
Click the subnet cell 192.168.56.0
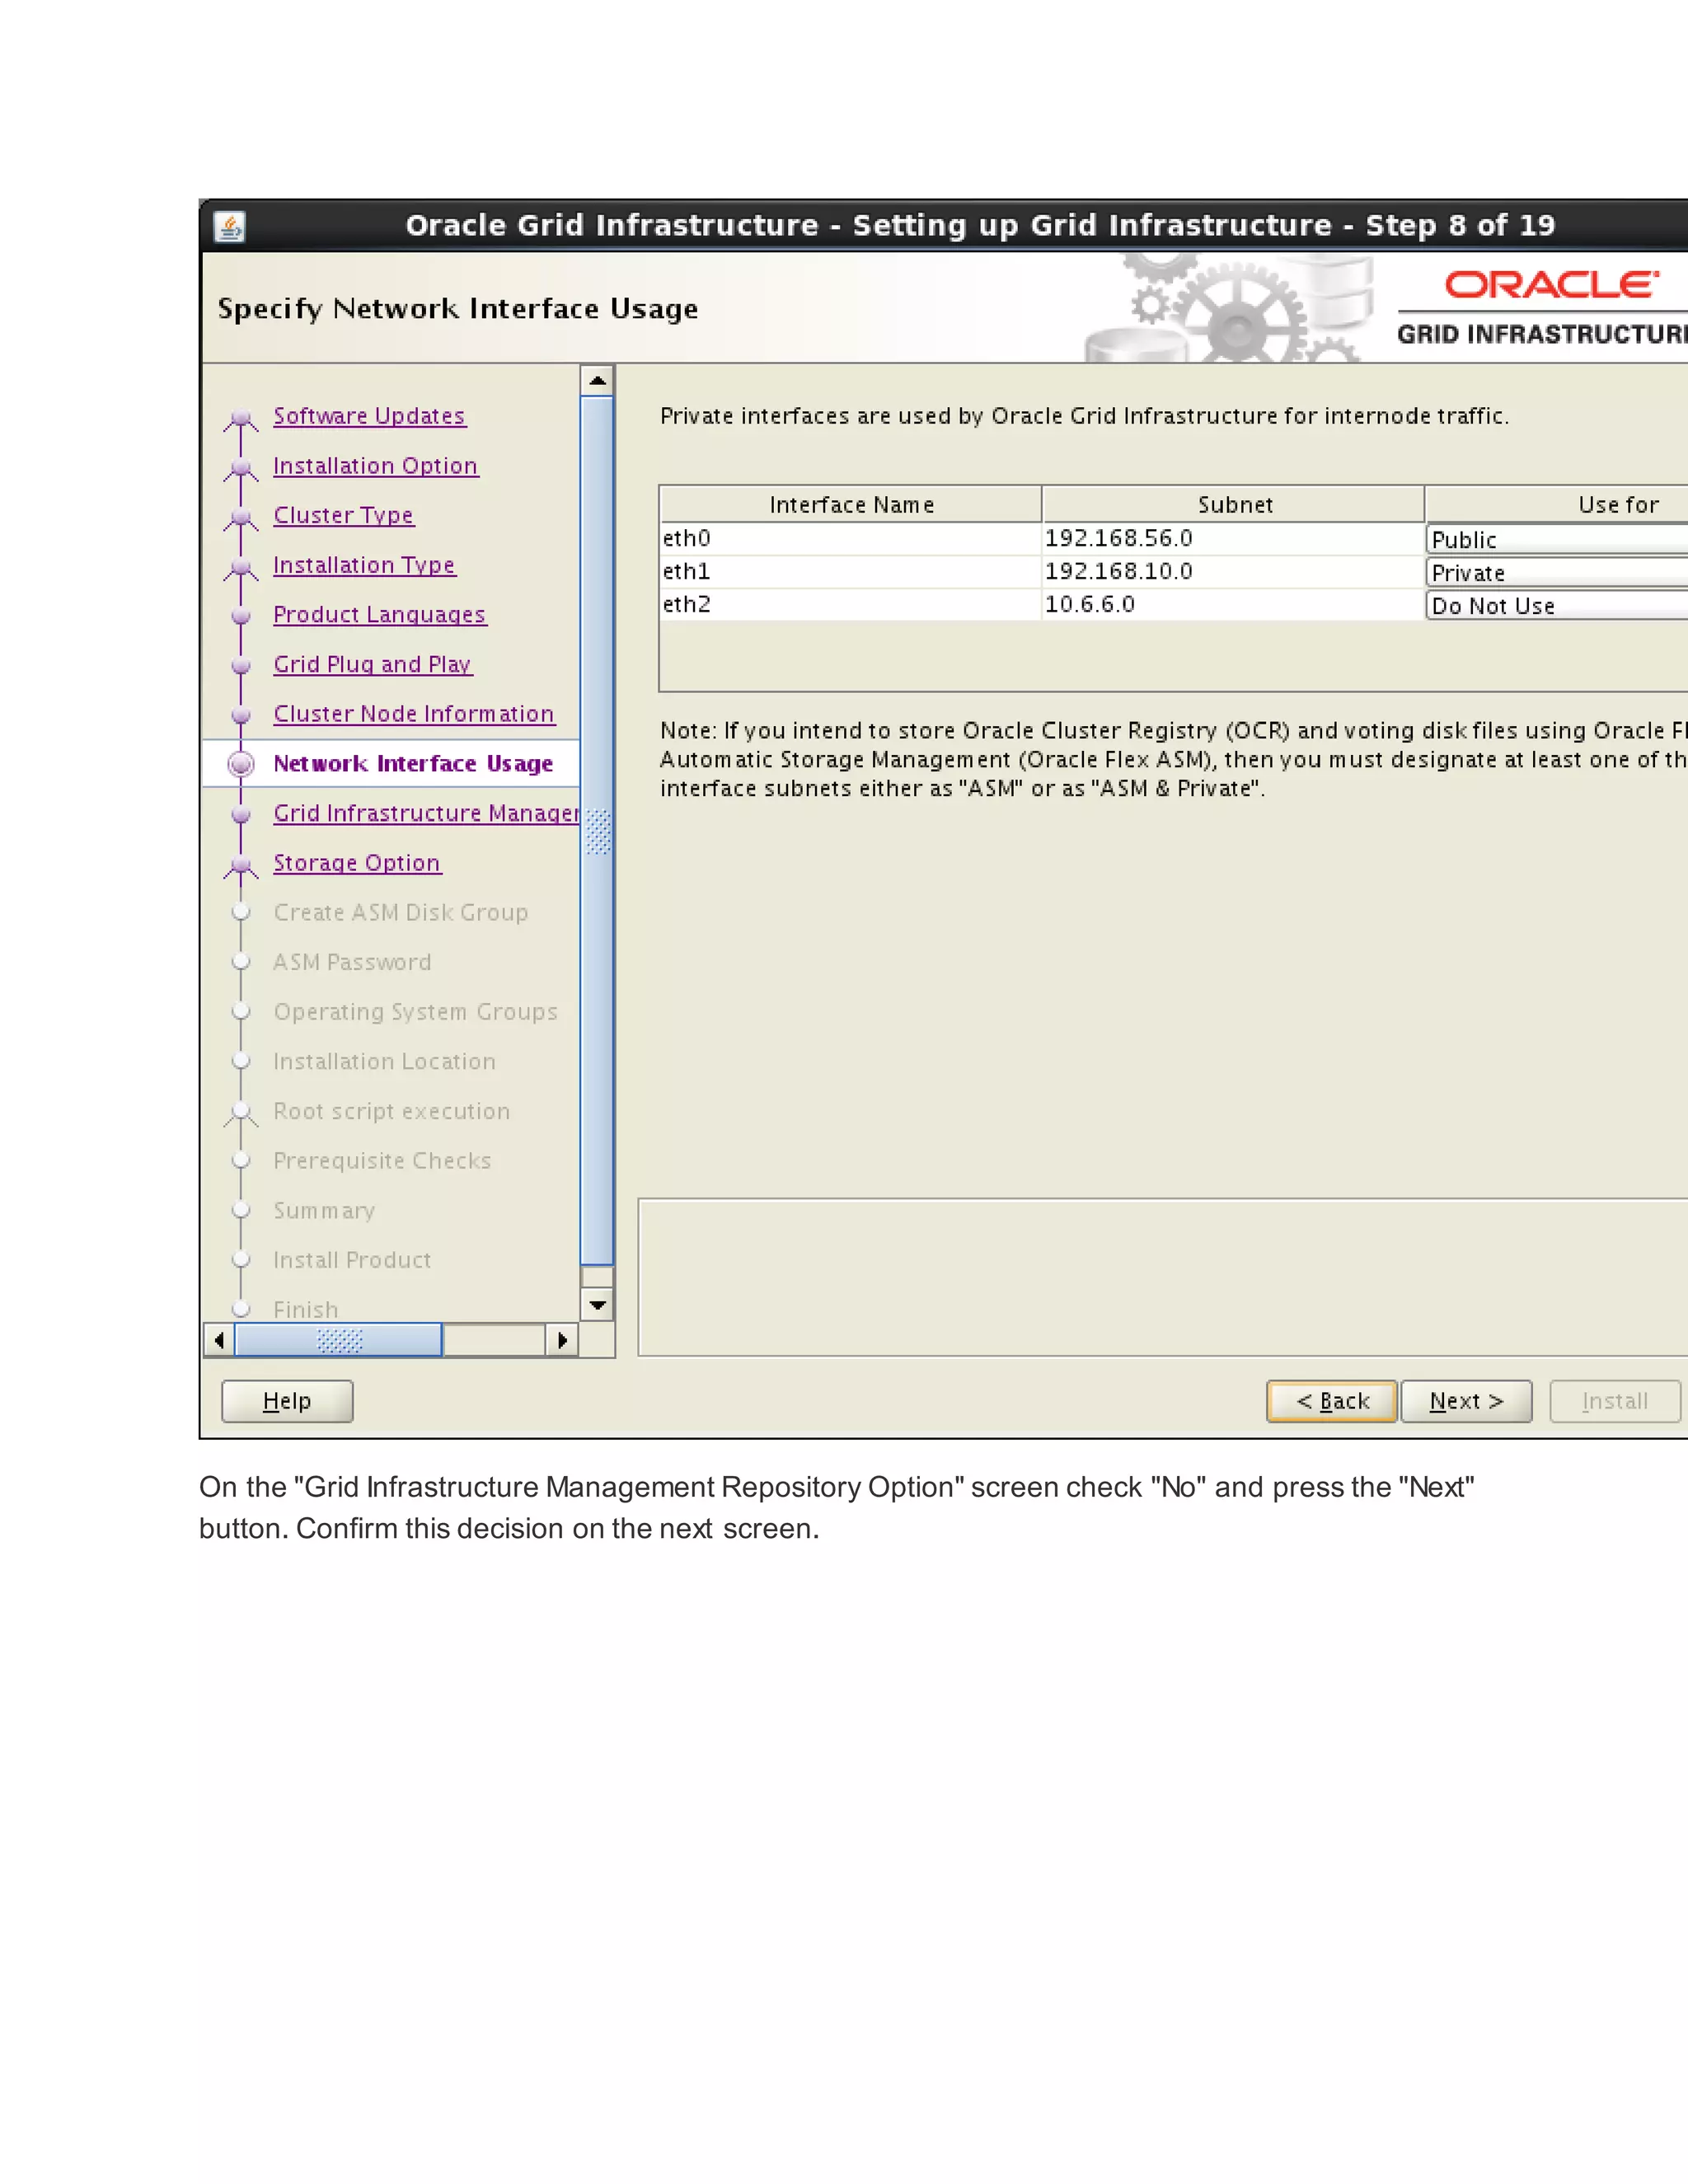click(x=1233, y=539)
